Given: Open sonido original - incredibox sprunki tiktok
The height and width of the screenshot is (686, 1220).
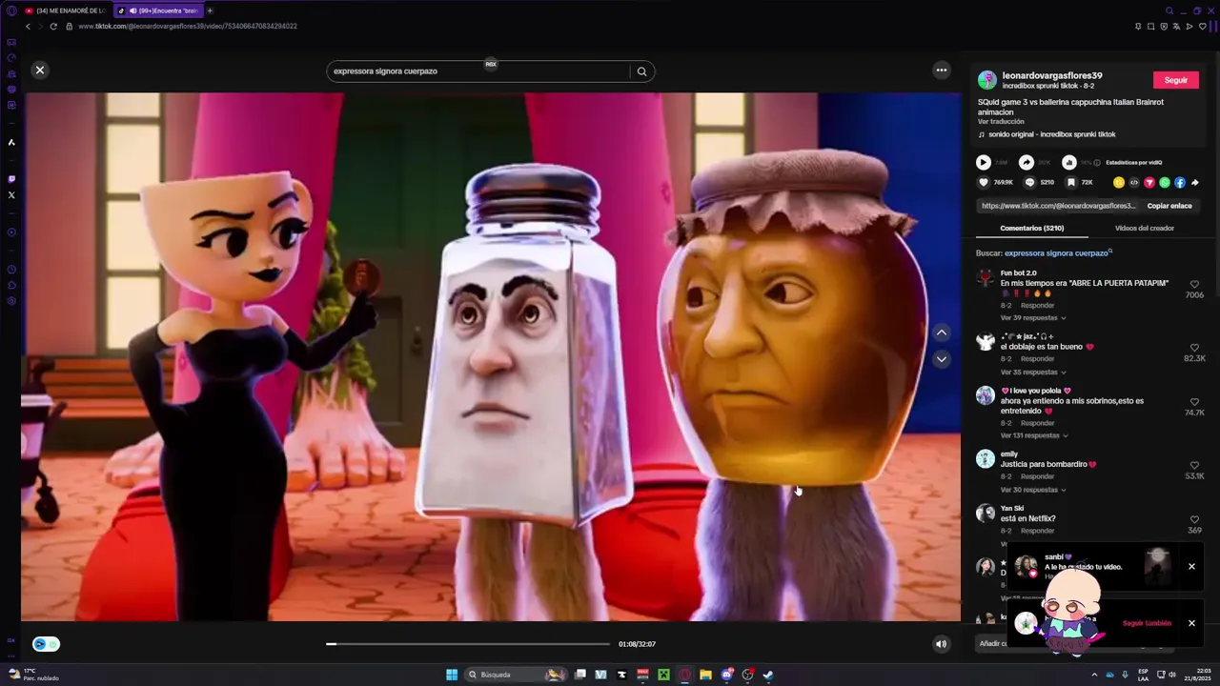Looking at the screenshot, I should [1052, 134].
